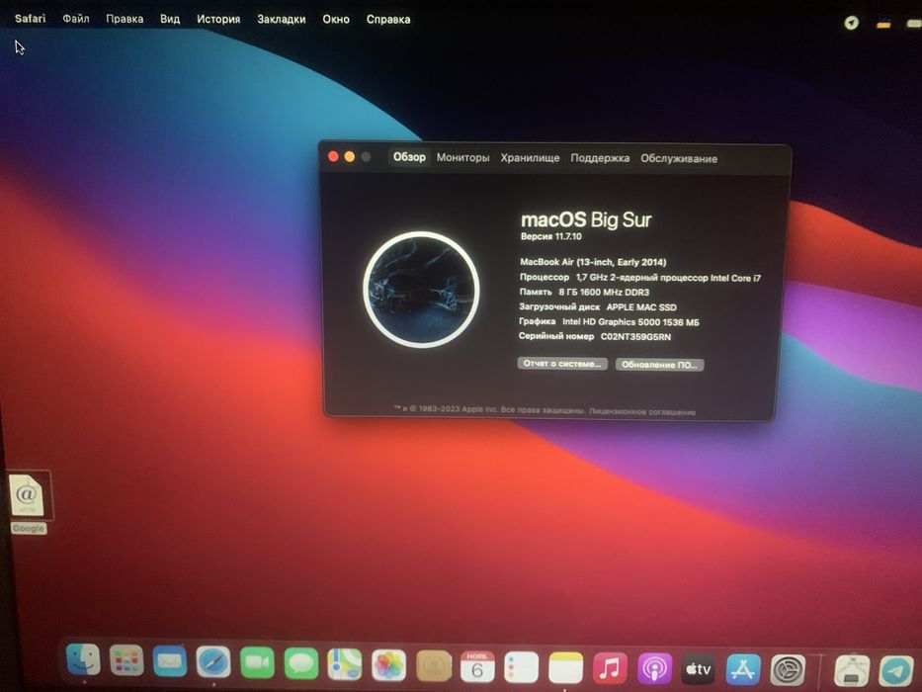922x692 pixels.
Task: Select the Google web location file on desktop
Action: (x=28, y=503)
